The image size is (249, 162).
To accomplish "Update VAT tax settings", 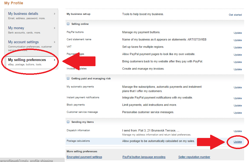I will [237, 48].
